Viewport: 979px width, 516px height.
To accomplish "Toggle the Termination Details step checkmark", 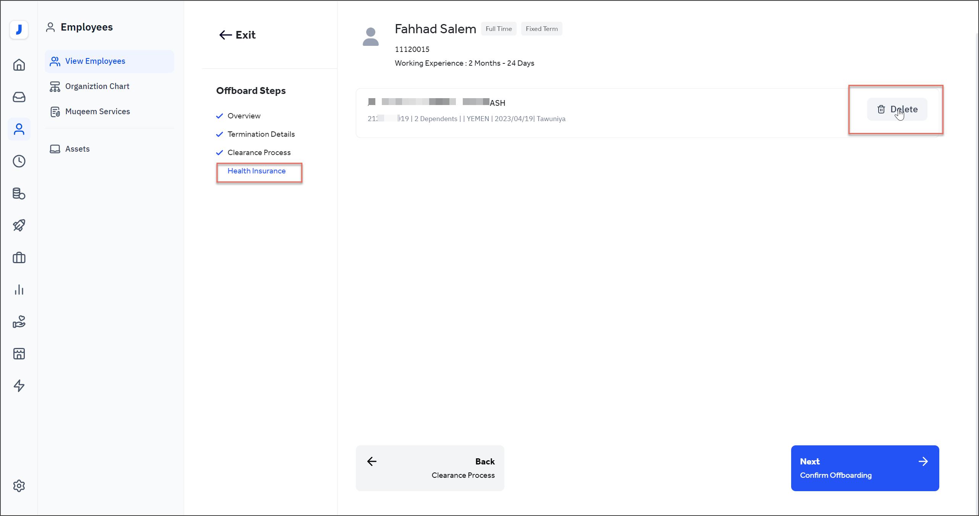I will click(x=220, y=134).
